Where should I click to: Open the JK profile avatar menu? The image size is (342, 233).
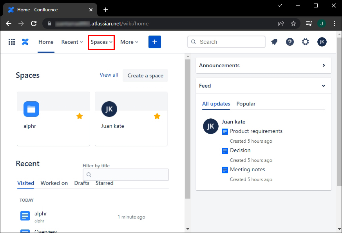tap(322, 42)
